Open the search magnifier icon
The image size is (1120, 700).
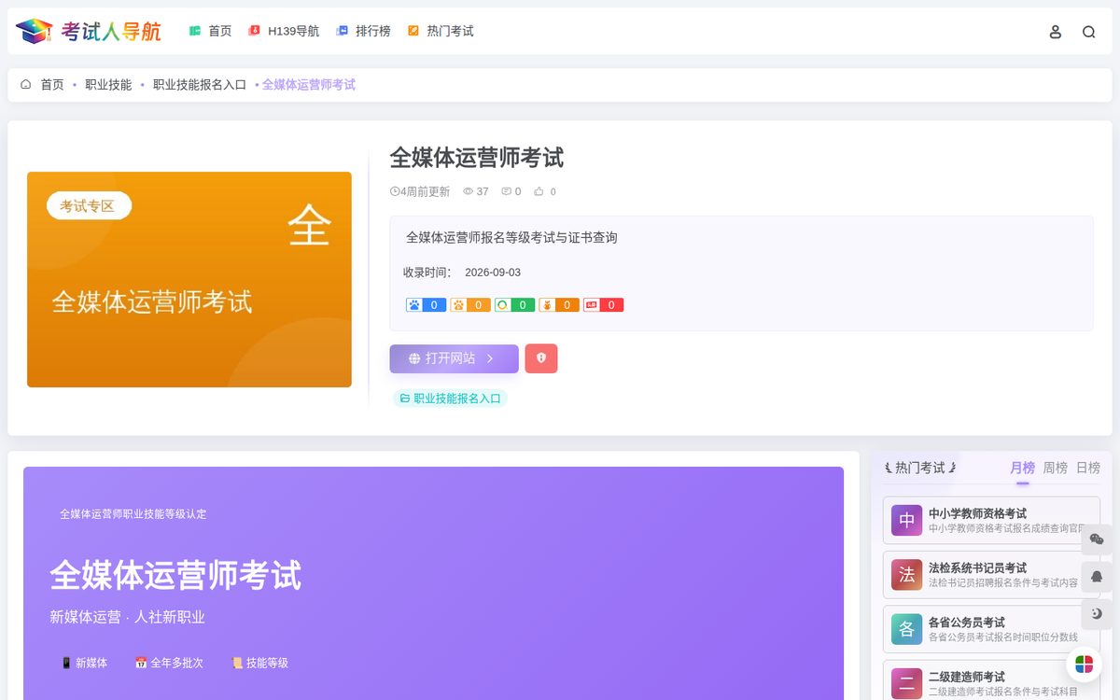point(1089,32)
